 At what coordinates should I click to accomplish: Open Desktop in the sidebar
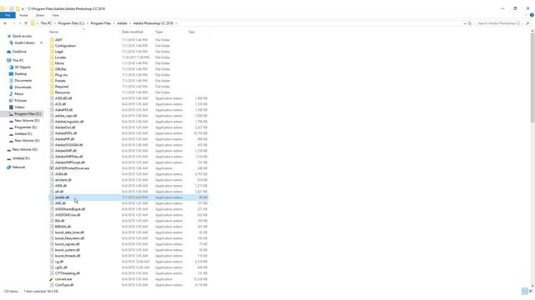coord(20,74)
